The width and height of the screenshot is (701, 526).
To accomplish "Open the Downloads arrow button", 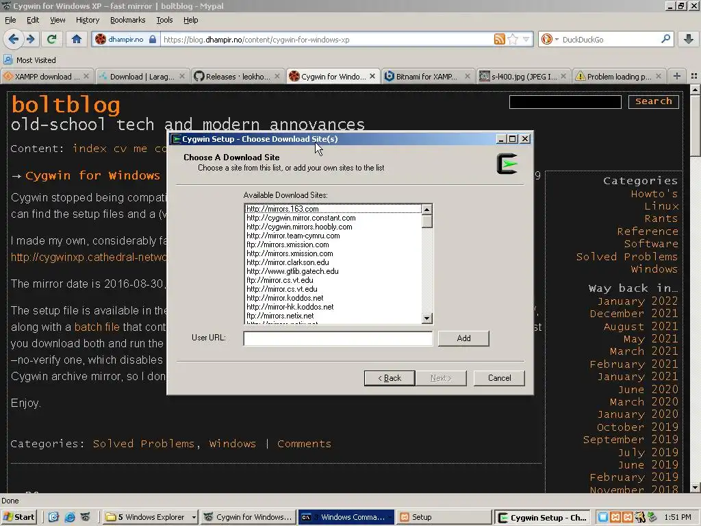I will point(689,39).
